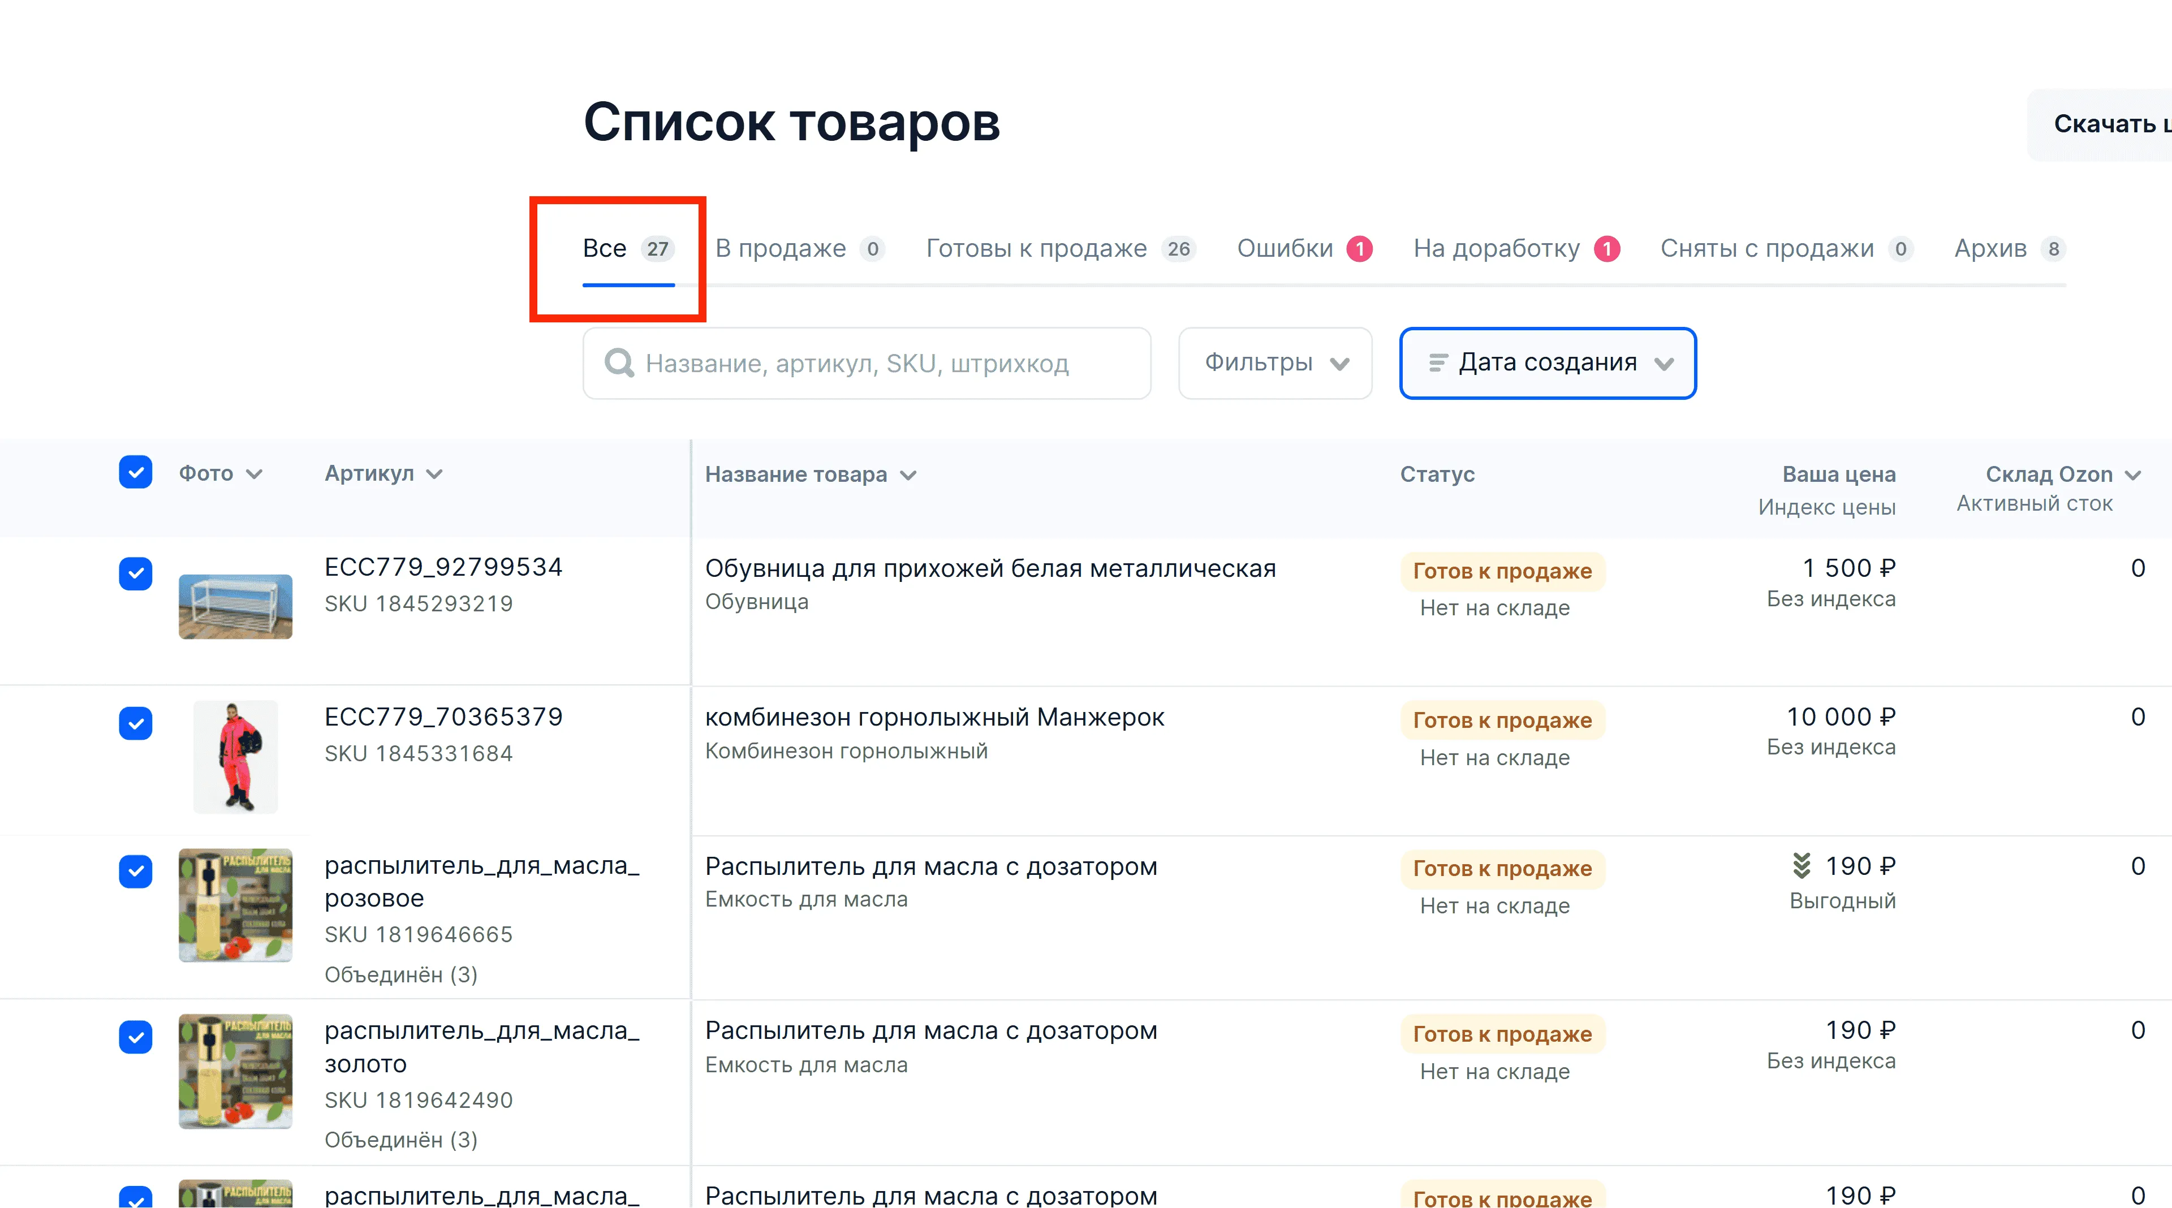Open the Архив tab
Image resolution: width=2172 pixels, height=1208 pixels.
1991,249
